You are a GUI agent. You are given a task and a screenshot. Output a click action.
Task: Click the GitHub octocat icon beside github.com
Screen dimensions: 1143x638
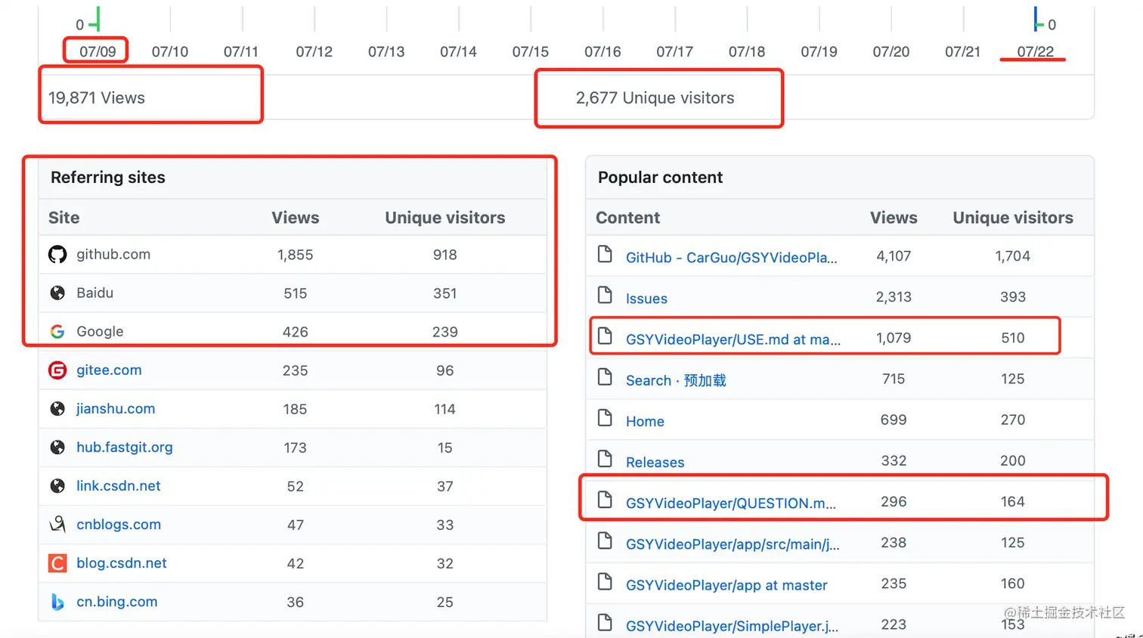57,255
